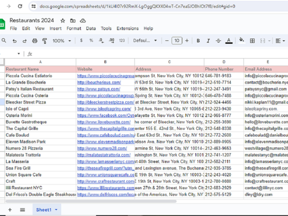Image resolution: width=288 pixels, height=216 pixels.
Task: Format as percent
Action: coord(91,41)
